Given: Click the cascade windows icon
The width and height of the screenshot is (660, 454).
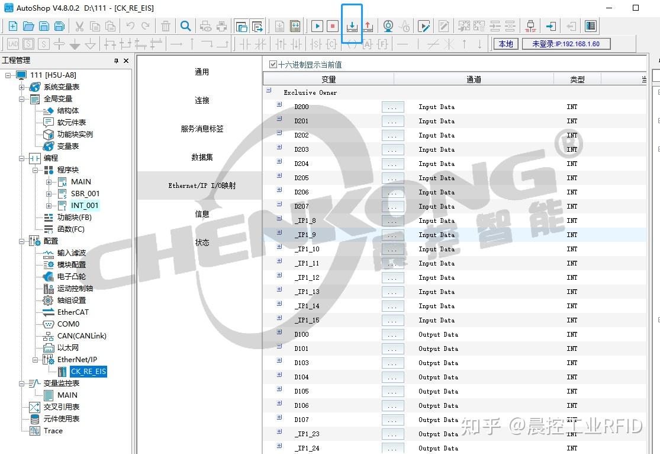Looking at the screenshot, I should point(242,26).
